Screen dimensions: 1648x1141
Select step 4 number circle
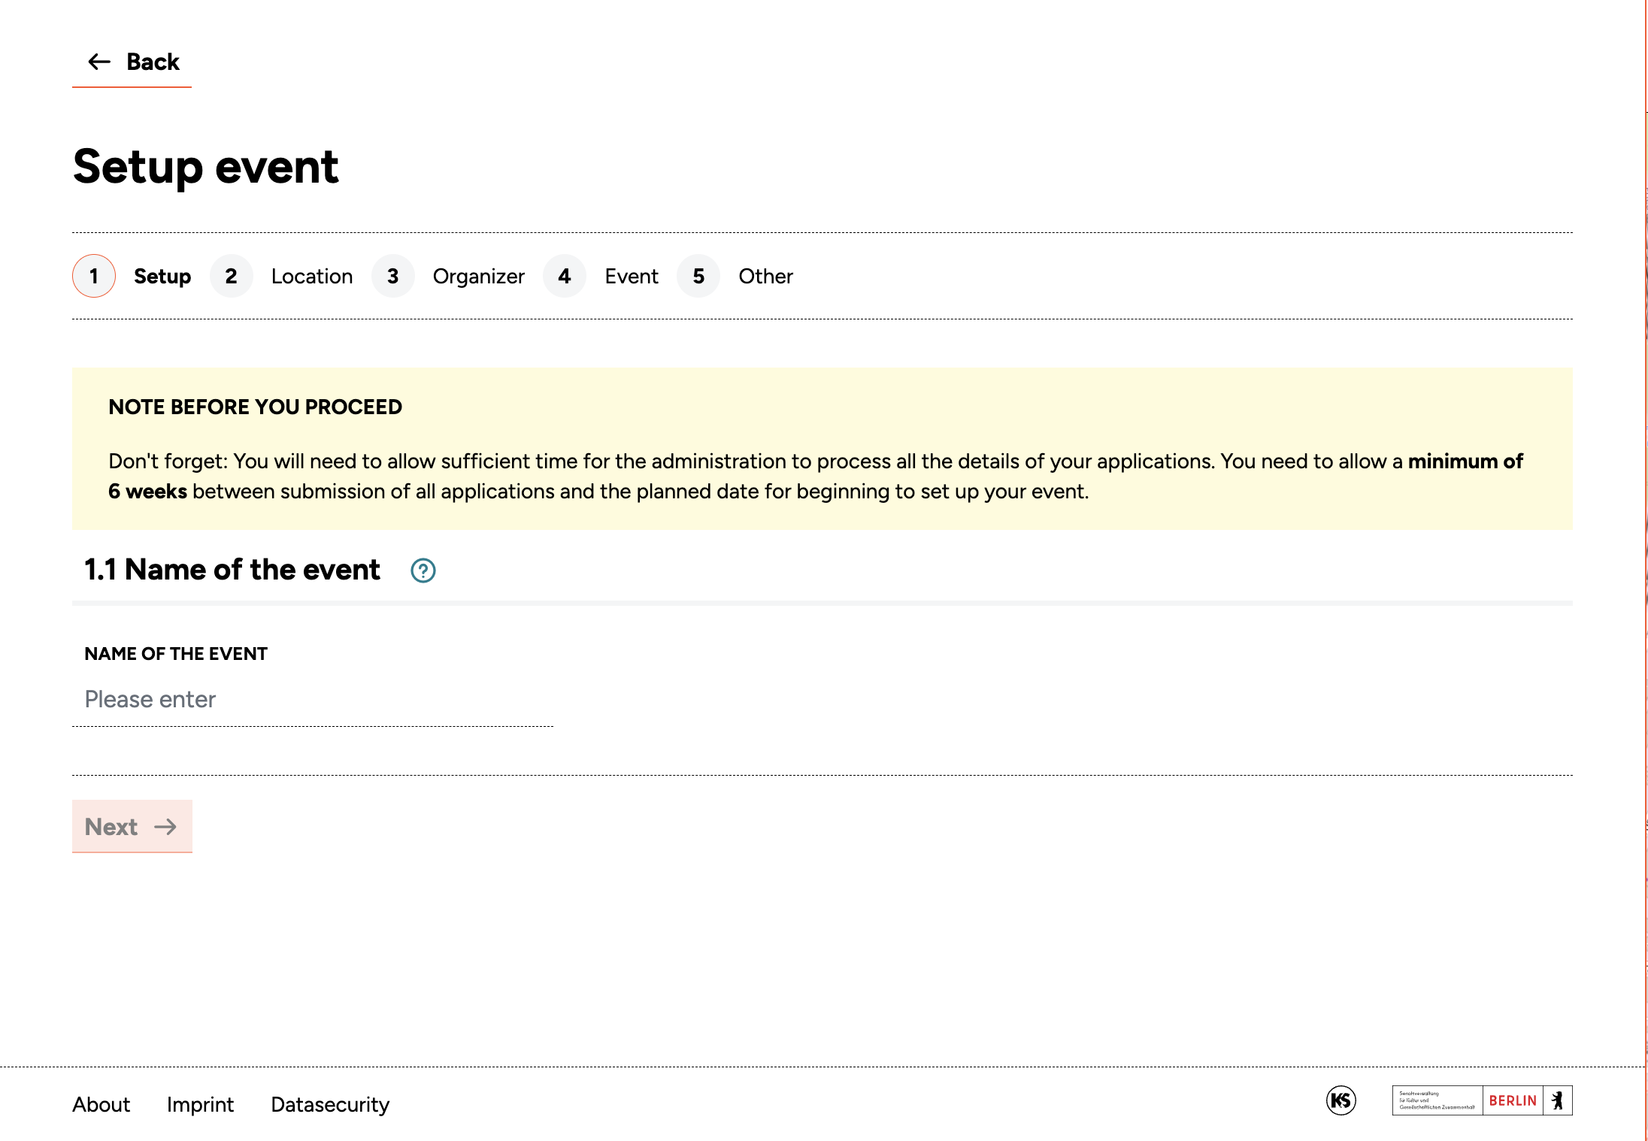(x=565, y=277)
